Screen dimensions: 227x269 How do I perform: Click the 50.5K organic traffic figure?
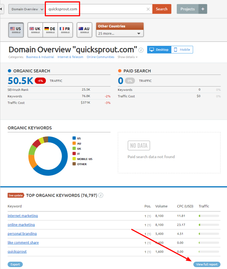pyautogui.click(x=20, y=81)
